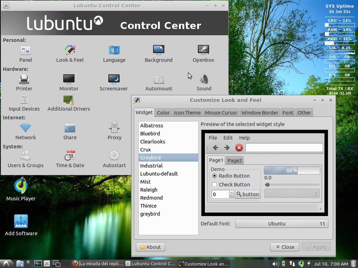Select Raleigh widget theme
This screenshot has width=358, height=268.
(x=168, y=189)
